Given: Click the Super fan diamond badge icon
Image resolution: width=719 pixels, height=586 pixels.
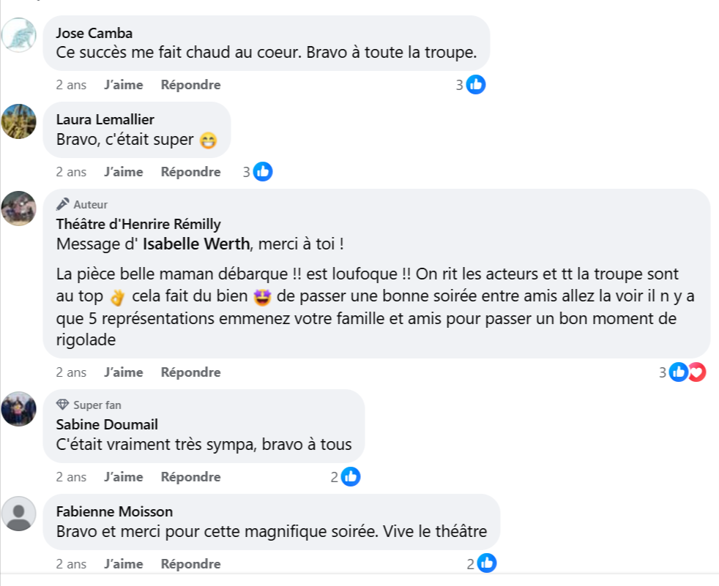Looking at the screenshot, I should 63,405.
